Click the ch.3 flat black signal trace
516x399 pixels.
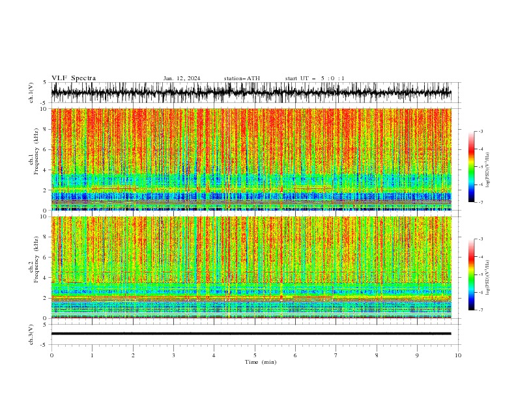point(251,334)
